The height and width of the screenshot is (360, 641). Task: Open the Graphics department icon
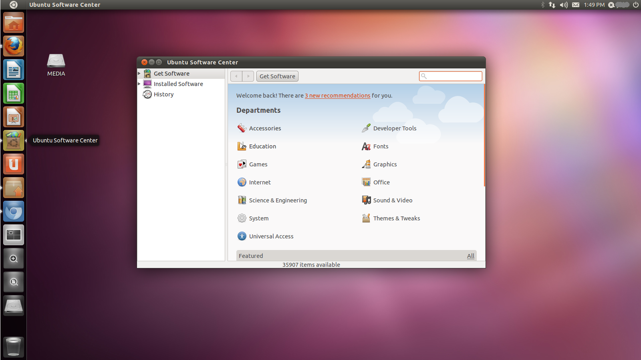point(366,164)
